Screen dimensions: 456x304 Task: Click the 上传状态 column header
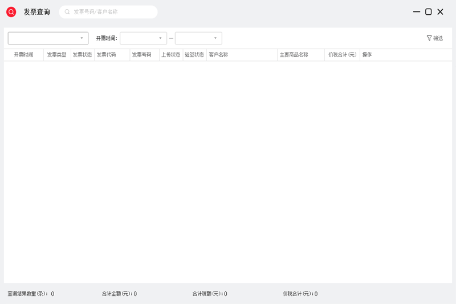pos(171,55)
